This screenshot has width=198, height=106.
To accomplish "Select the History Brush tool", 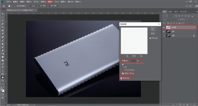I will coord(3,47).
